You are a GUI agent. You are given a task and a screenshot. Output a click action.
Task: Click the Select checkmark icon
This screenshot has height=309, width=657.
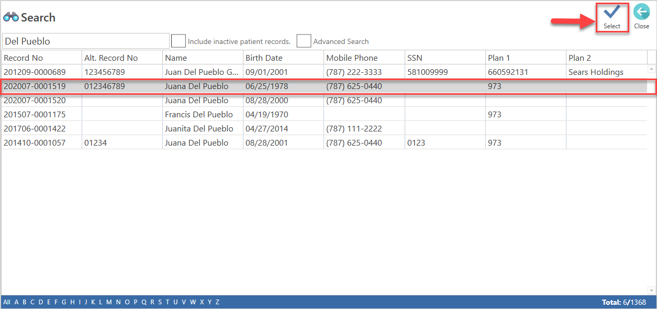click(612, 13)
